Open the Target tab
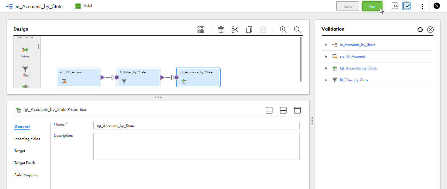447x189 pixels. [x=20, y=151]
